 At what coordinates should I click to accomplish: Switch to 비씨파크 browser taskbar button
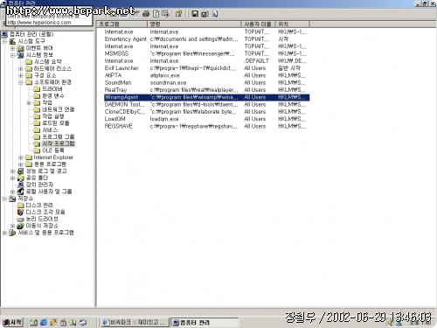point(135,323)
